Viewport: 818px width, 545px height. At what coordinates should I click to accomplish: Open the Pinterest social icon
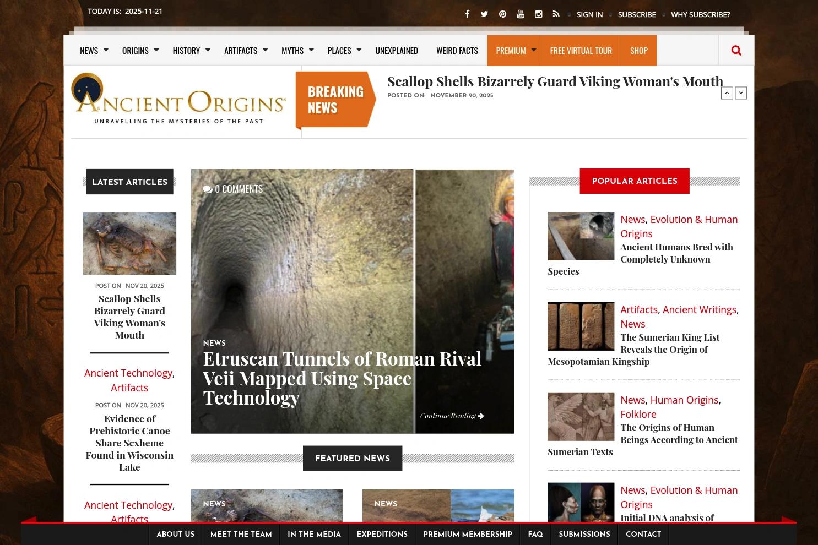[x=502, y=14]
